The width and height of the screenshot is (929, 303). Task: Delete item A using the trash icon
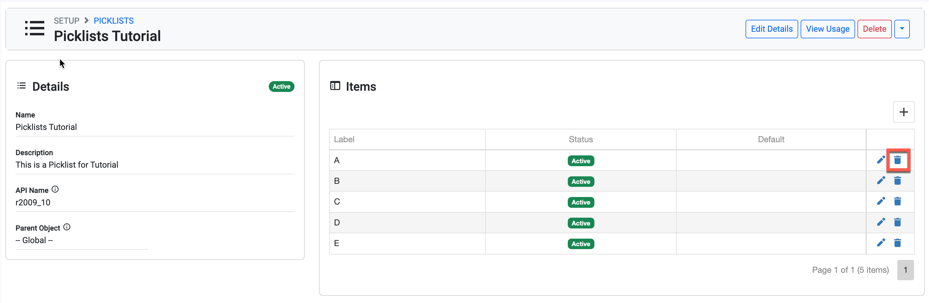[x=897, y=160]
